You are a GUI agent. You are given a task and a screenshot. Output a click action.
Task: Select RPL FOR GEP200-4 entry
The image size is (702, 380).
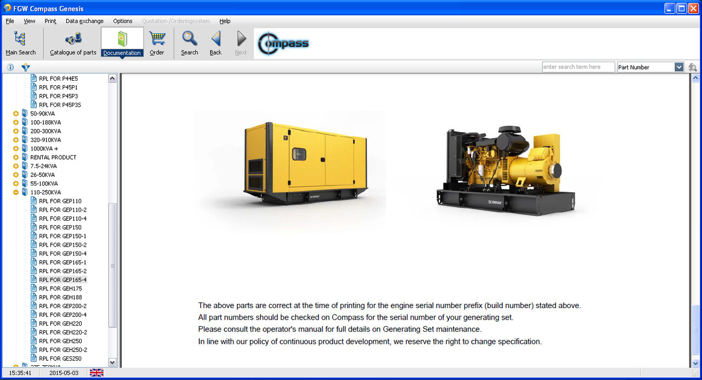coord(63,315)
